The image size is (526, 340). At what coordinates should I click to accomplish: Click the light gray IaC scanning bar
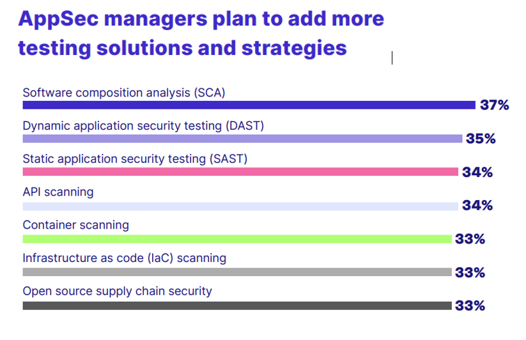(237, 272)
